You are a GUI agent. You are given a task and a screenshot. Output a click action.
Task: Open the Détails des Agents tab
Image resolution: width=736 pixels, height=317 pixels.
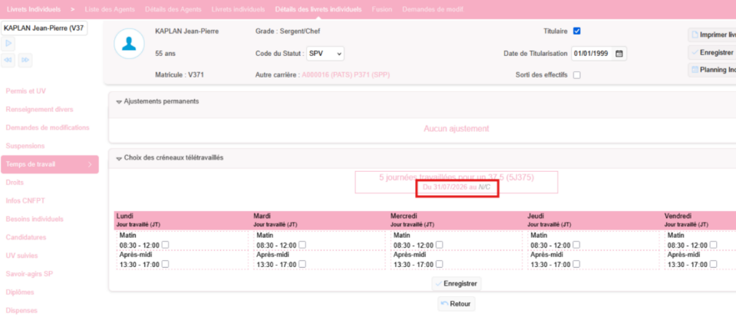[173, 9]
